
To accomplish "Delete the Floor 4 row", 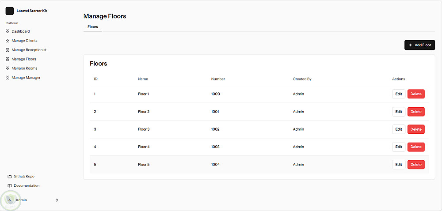I will 416,147.
